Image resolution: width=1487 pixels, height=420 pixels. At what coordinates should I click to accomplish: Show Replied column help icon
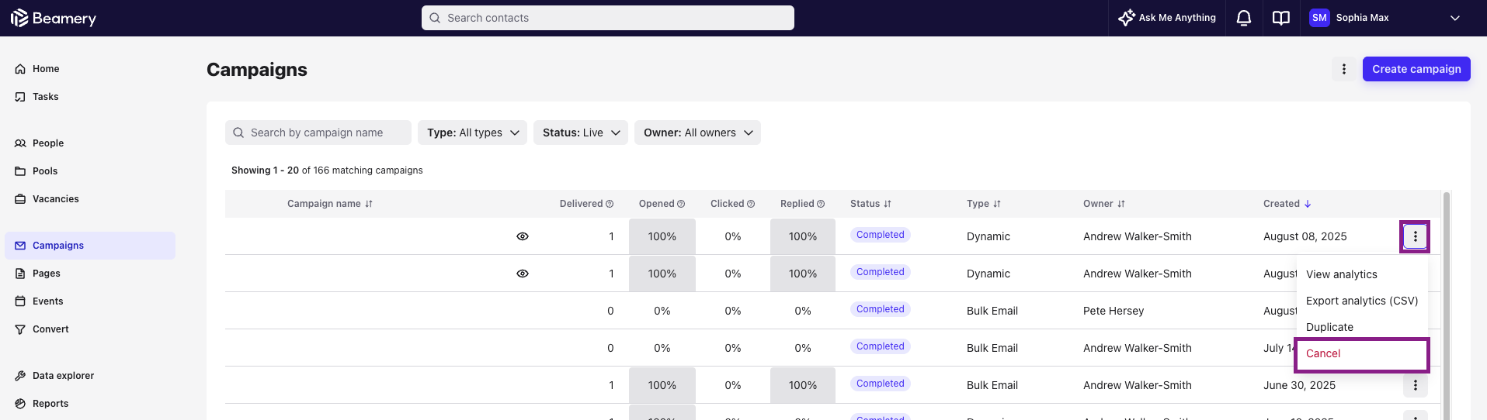821,204
